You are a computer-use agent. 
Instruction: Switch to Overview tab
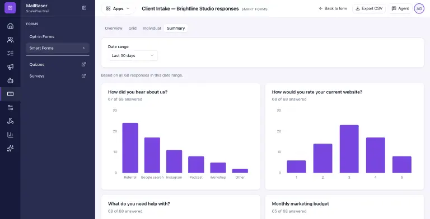(114, 28)
